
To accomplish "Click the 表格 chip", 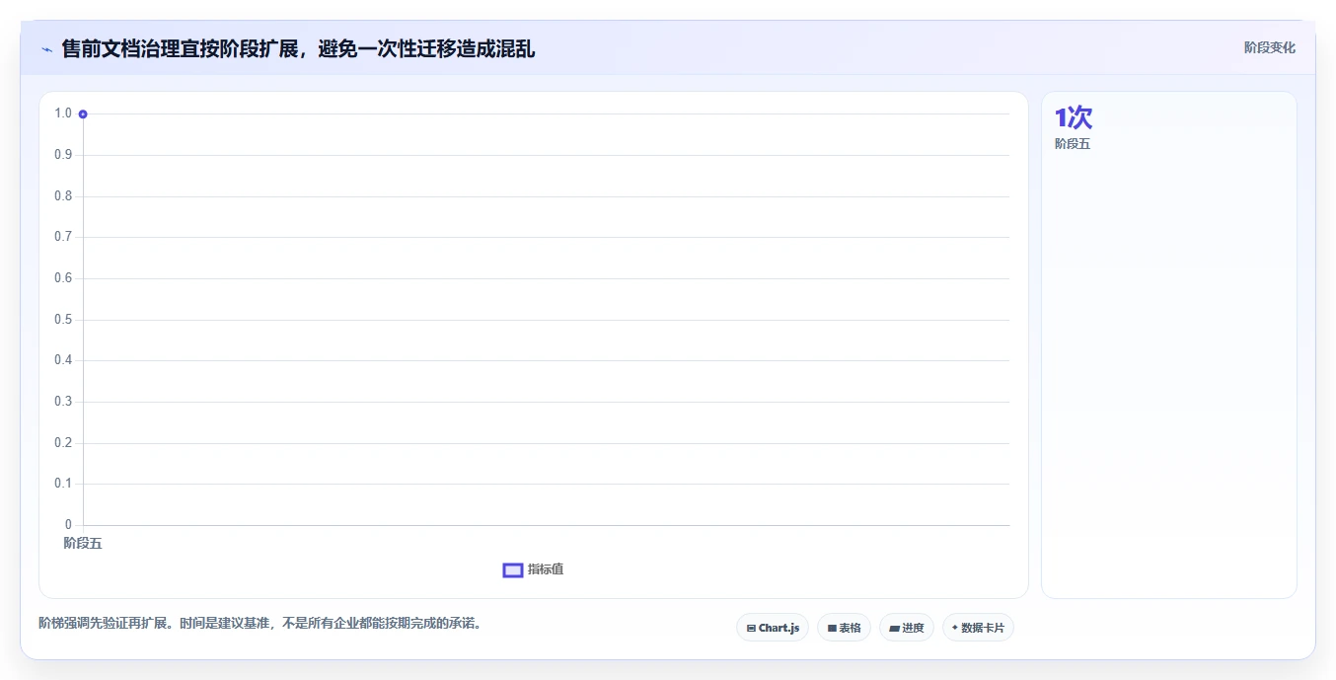I will click(844, 628).
